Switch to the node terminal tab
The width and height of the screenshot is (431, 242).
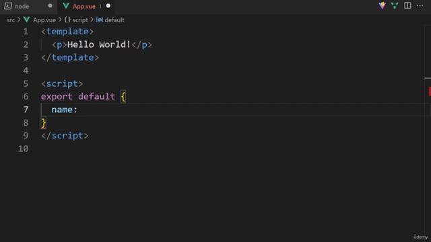(x=28, y=6)
